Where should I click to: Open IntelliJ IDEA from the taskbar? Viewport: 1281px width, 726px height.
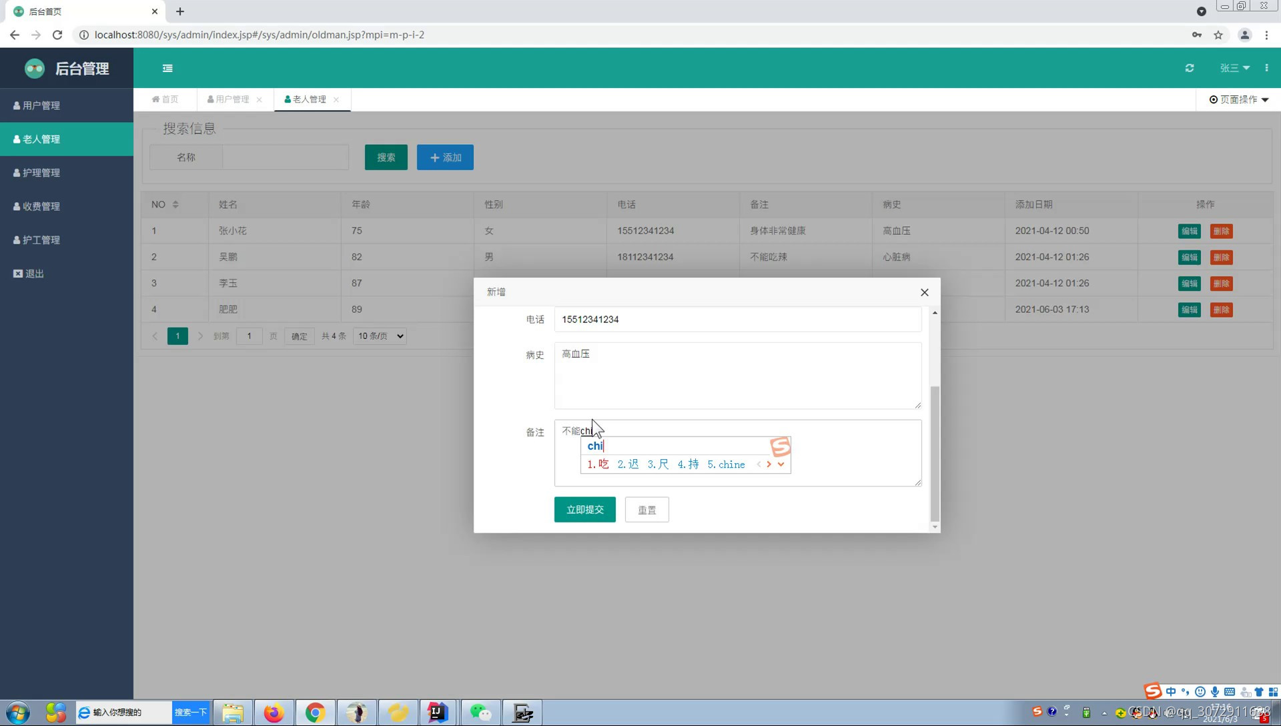point(438,713)
